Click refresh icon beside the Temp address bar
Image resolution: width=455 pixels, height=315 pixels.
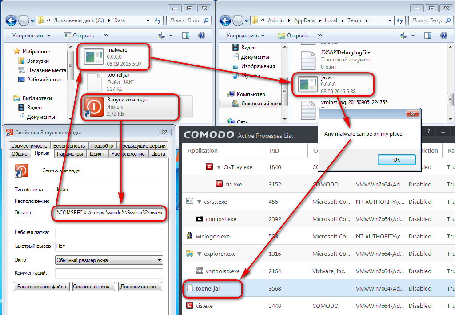click(400, 20)
